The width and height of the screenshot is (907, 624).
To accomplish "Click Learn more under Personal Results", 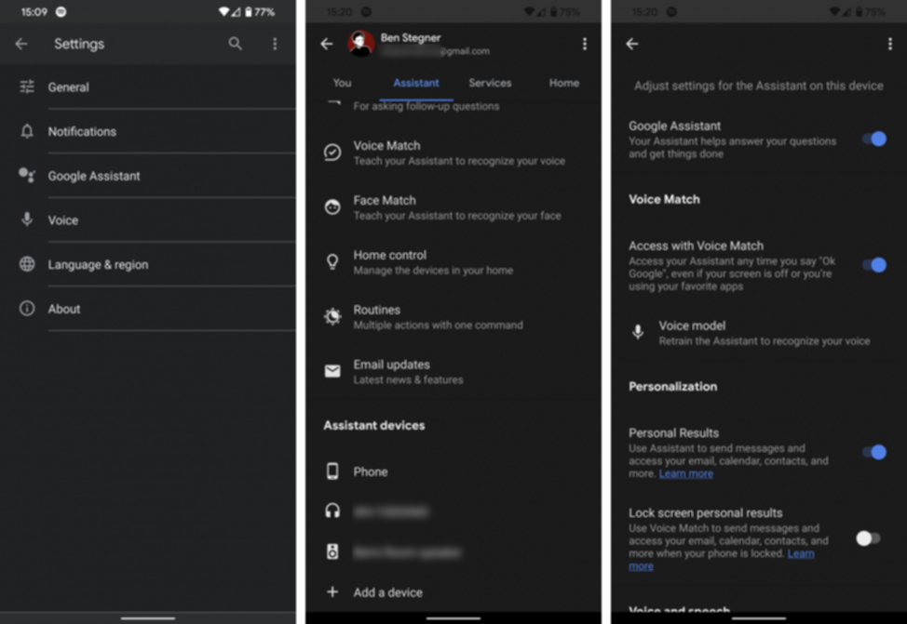I will pos(686,473).
